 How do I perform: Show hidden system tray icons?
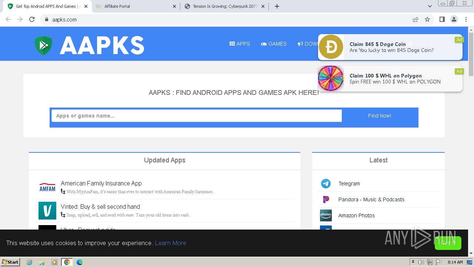(x=413, y=262)
